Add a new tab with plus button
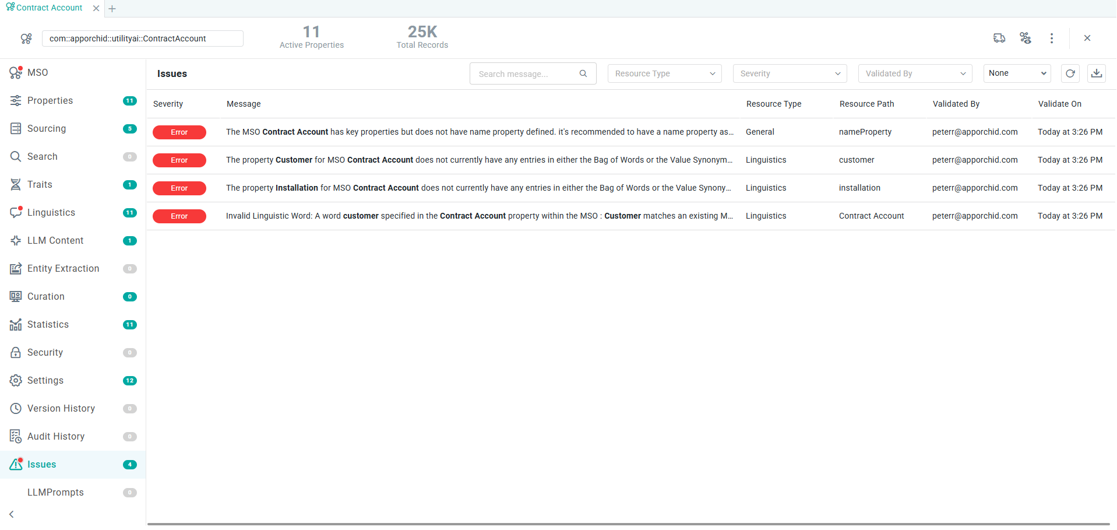This screenshot has height=530, width=1117. click(x=112, y=9)
